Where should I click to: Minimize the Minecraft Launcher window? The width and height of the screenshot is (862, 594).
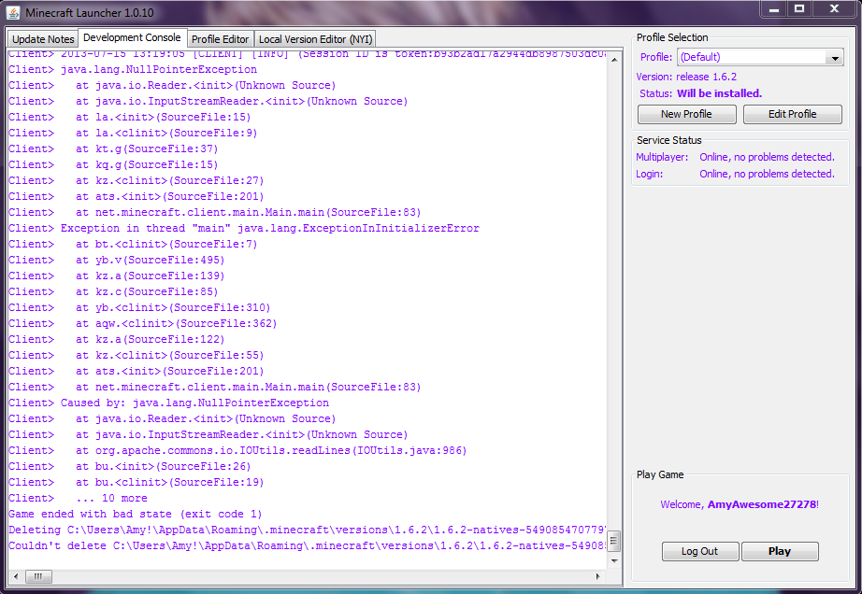coord(773,8)
